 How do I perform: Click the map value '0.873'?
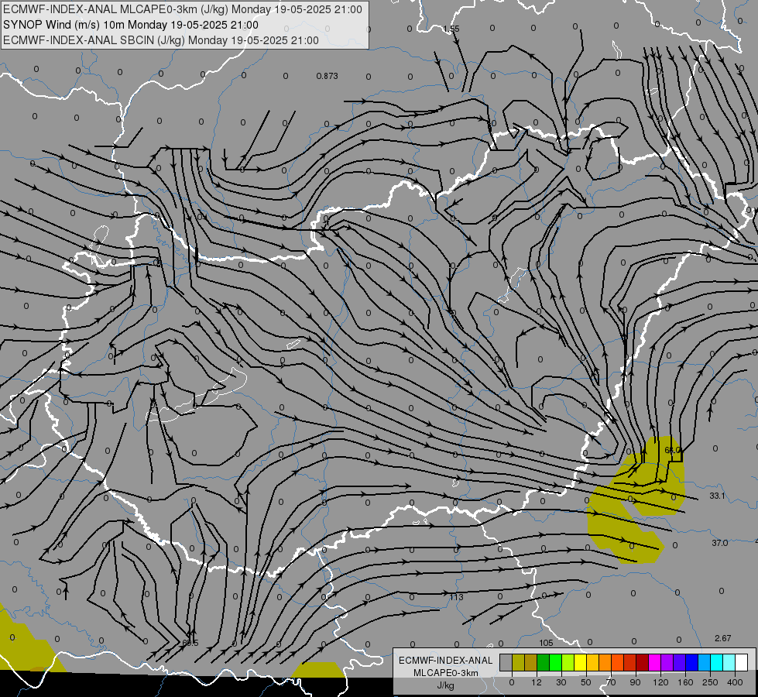tap(328, 76)
